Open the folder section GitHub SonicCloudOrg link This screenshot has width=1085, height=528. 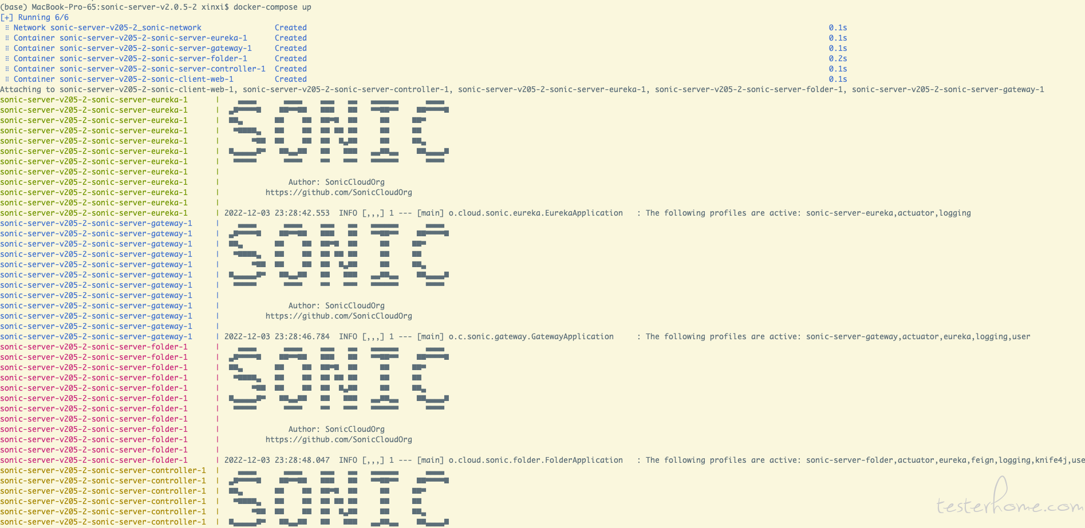click(x=339, y=439)
